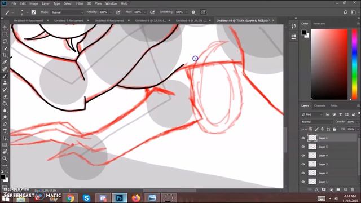Viewport: 361px width, 203px height.
Task: Click foreground color swatch in Color panel
Action: click(x=304, y=33)
